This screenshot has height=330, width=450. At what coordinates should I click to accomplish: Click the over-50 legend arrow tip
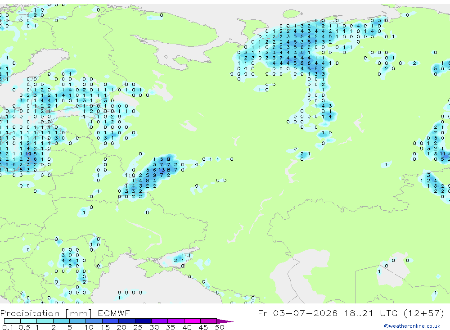click(225, 321)
